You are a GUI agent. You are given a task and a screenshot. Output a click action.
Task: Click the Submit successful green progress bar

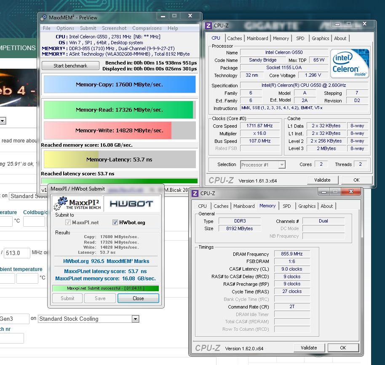point(106,288)
